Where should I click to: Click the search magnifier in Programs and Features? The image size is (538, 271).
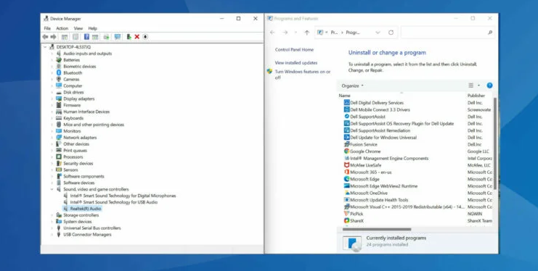pos(490,33)
